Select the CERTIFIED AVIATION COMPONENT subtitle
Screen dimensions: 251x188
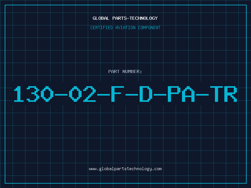(x=125, y=28)
